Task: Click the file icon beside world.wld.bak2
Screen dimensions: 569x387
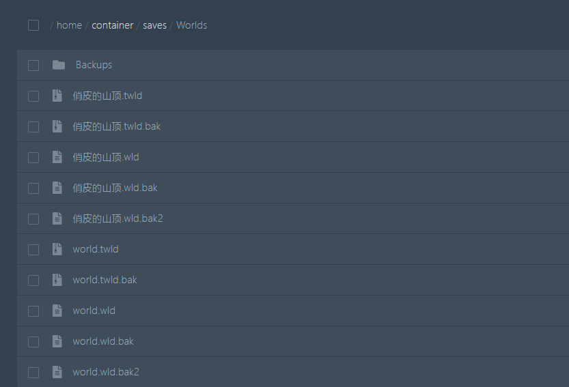Action: (57, 372)
